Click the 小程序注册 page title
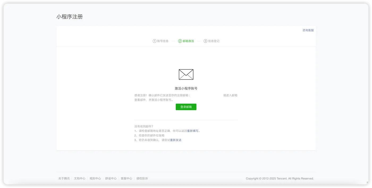This screenshot has height=188, width=372. pos(70,17)
